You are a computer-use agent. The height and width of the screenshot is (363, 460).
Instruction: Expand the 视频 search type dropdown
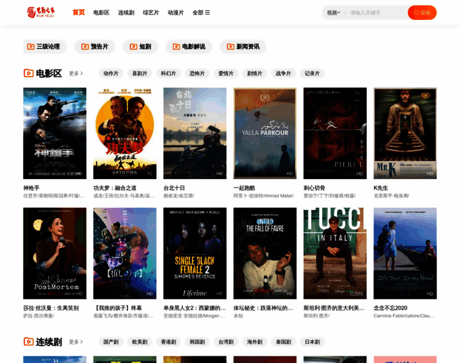(x=333, y=13)
